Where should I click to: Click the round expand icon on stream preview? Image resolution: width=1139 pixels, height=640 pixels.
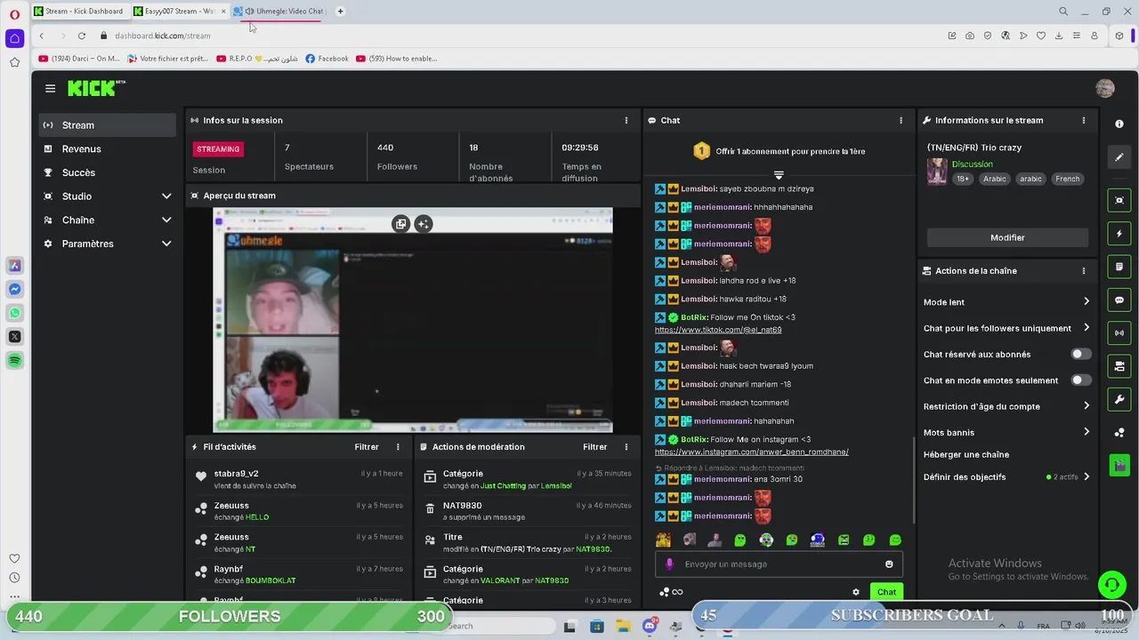(424, 224)
